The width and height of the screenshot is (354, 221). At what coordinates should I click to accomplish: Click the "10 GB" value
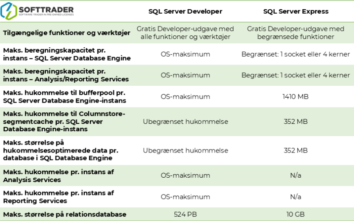click(296, 214)
